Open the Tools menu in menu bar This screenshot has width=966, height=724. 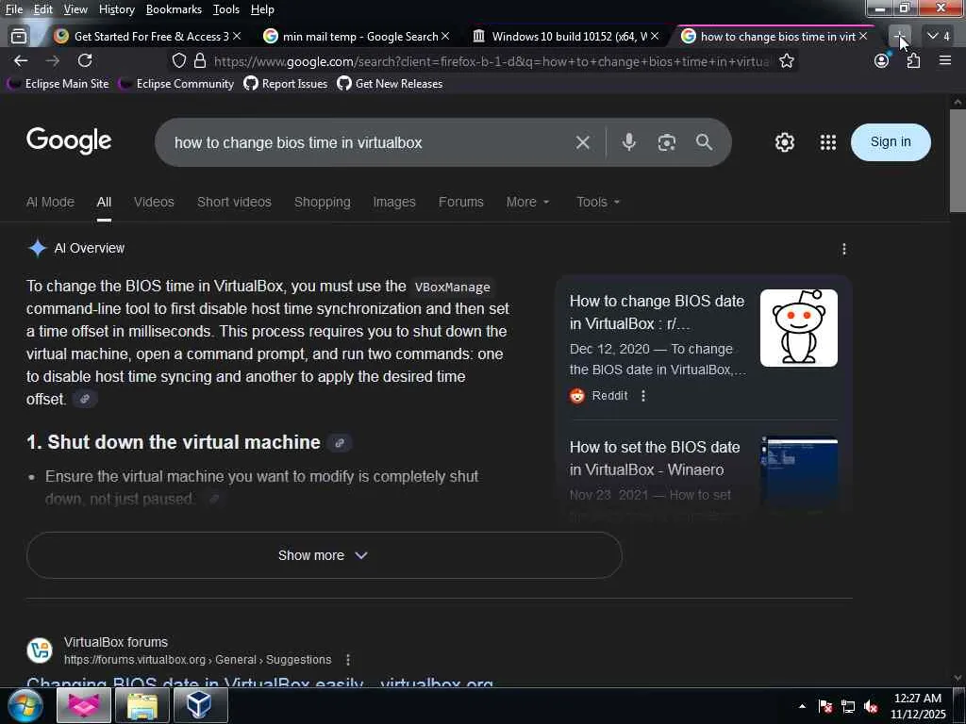click(x=226, y=9)
